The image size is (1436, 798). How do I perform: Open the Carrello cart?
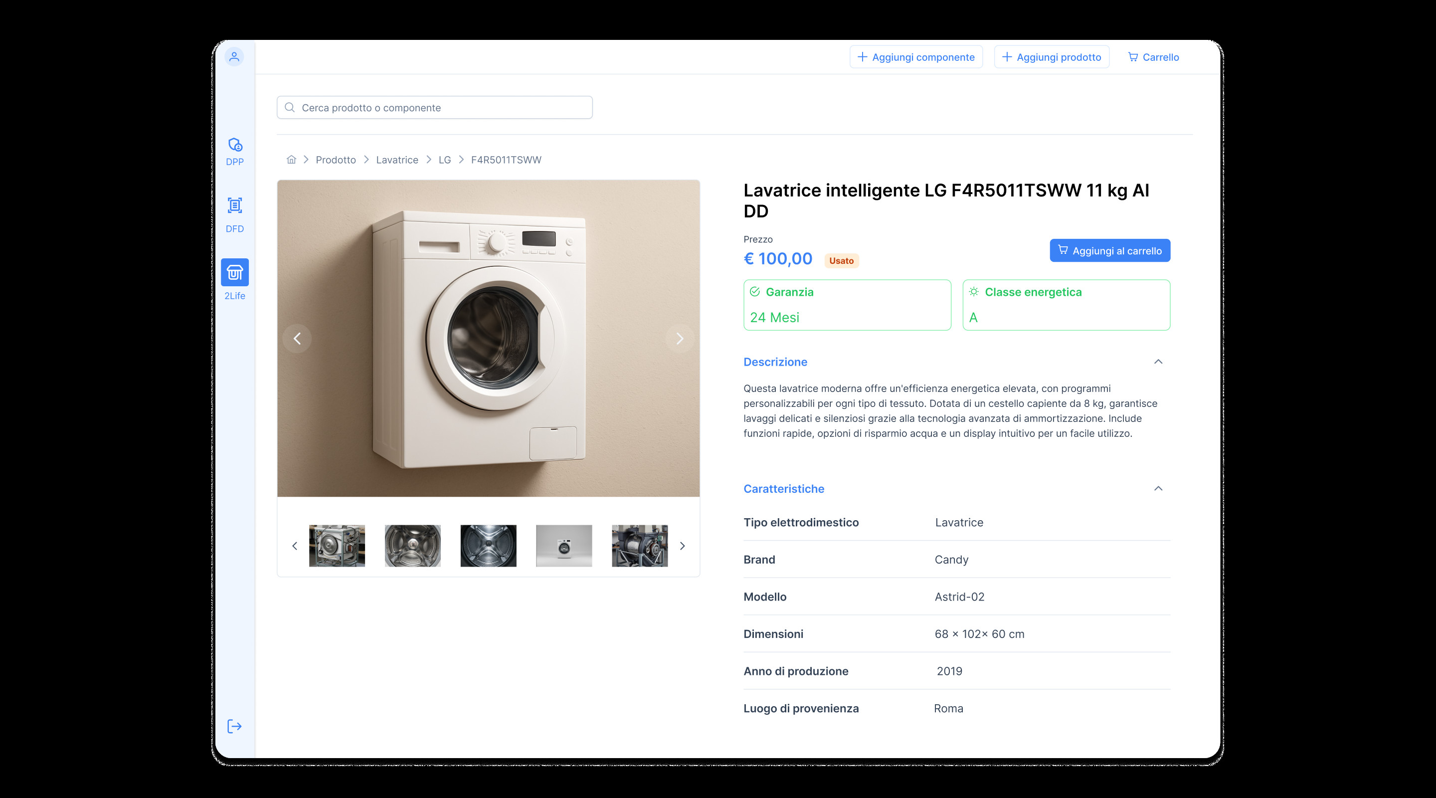click(x=1153, y=57)
